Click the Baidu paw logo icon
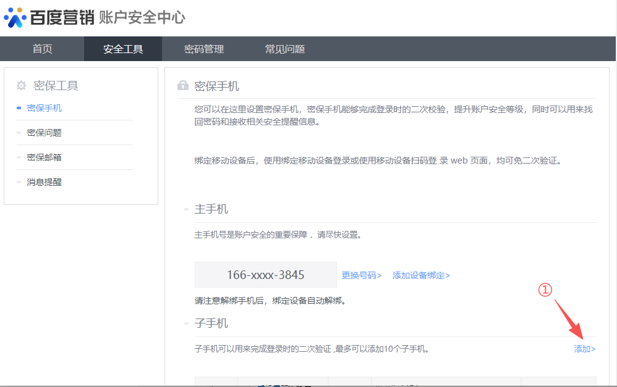617x387 pixels. 15,17
